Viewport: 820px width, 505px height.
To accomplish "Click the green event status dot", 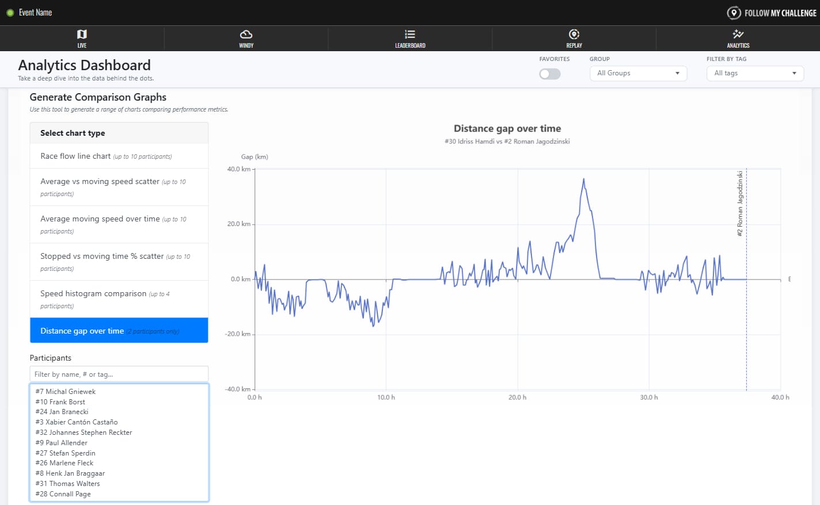I will pyautogui.click(x=10, y=13).
